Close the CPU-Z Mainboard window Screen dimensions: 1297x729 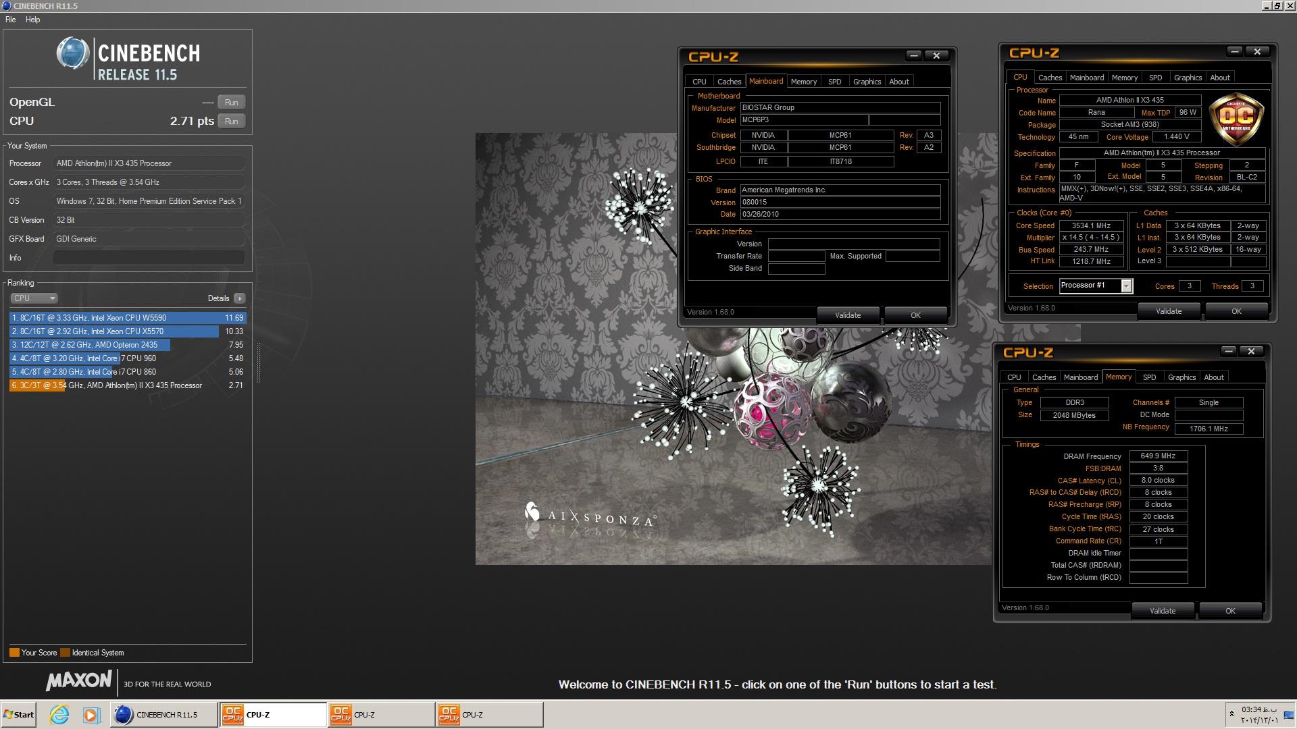coord(936,55)
